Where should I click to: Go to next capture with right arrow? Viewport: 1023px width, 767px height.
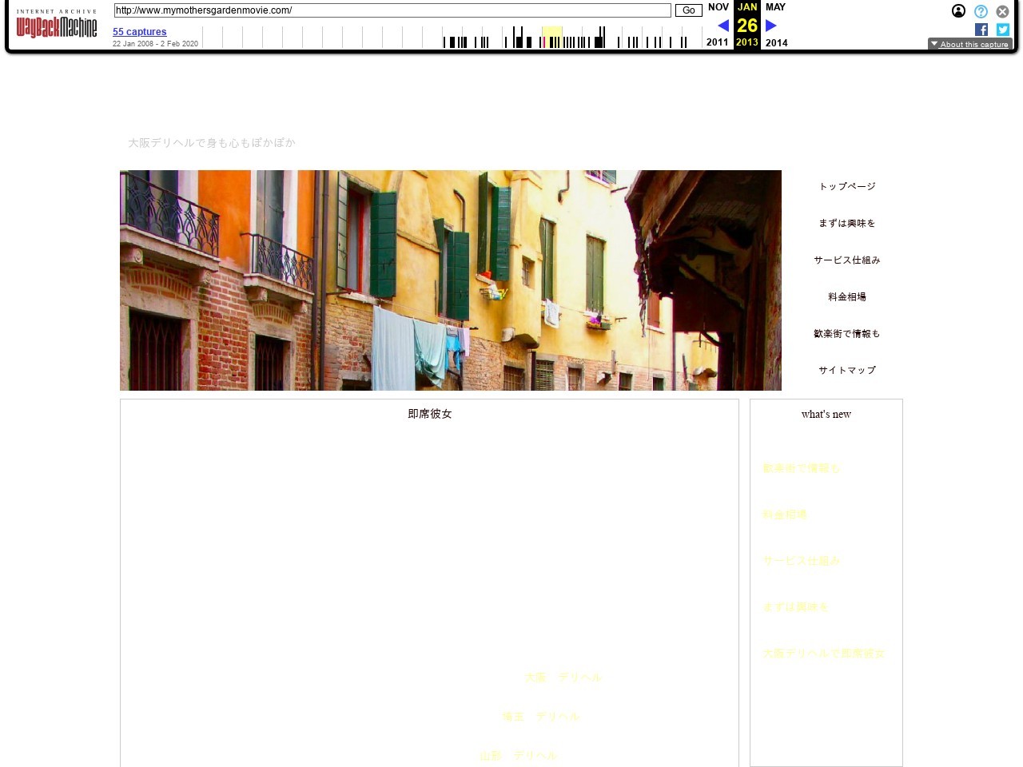coord(771,26)
